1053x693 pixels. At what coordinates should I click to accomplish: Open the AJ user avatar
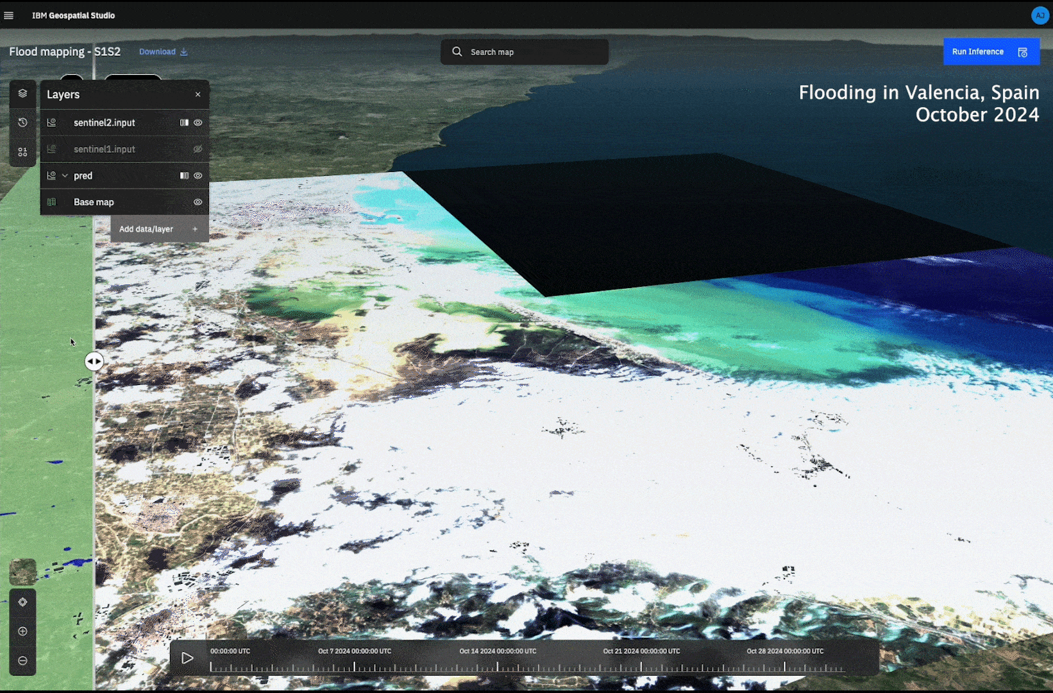point(1040,15)
